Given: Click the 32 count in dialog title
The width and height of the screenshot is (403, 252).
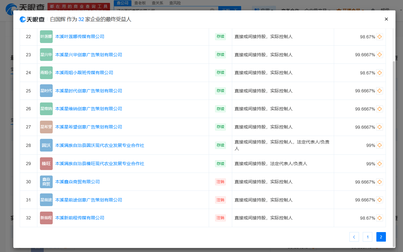Looking at the screenshot, I should click(x=81, y=19).
